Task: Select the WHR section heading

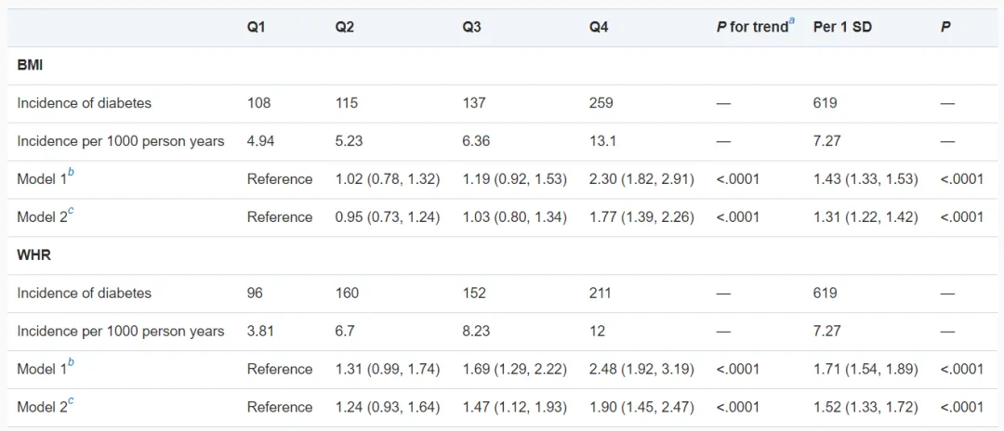Action: [33, 255]
